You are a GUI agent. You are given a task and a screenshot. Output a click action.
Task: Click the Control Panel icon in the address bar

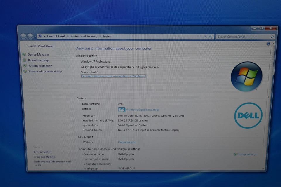(x=40, y=36)
